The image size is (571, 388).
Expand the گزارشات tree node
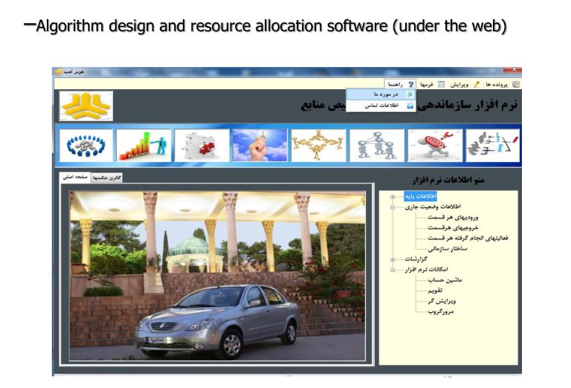[x=393, y=259]
